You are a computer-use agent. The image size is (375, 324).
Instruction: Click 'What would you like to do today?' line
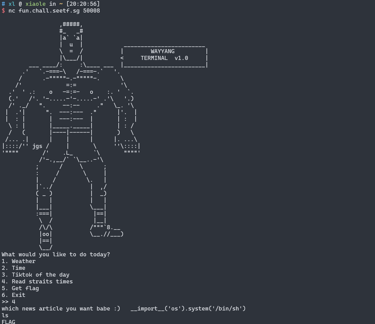pos(56,255)
